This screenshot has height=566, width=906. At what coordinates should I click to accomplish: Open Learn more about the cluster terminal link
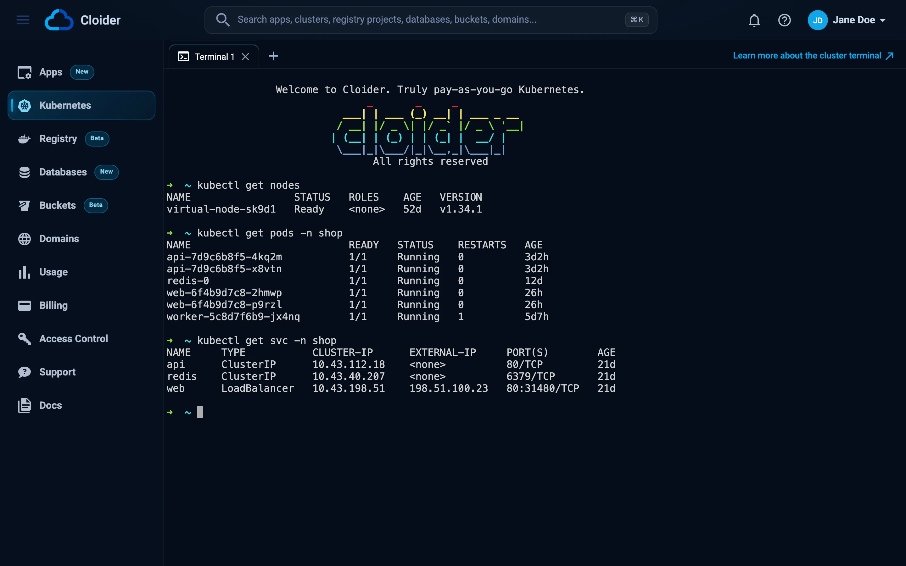[x=807, y=56]
